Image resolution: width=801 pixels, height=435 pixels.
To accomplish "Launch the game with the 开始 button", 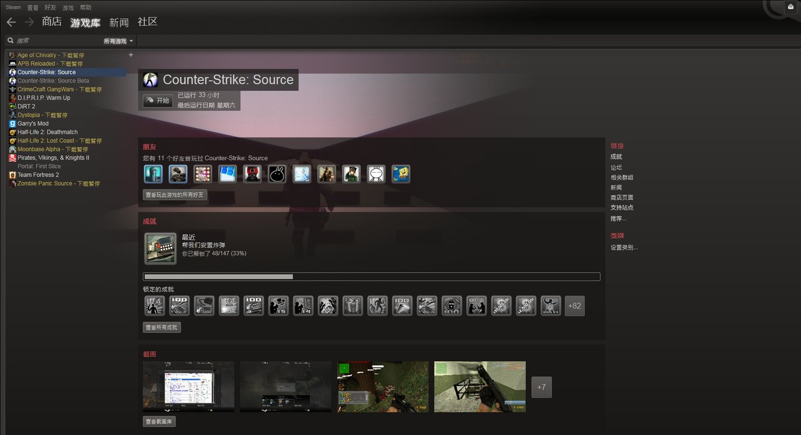I will 158,101.
